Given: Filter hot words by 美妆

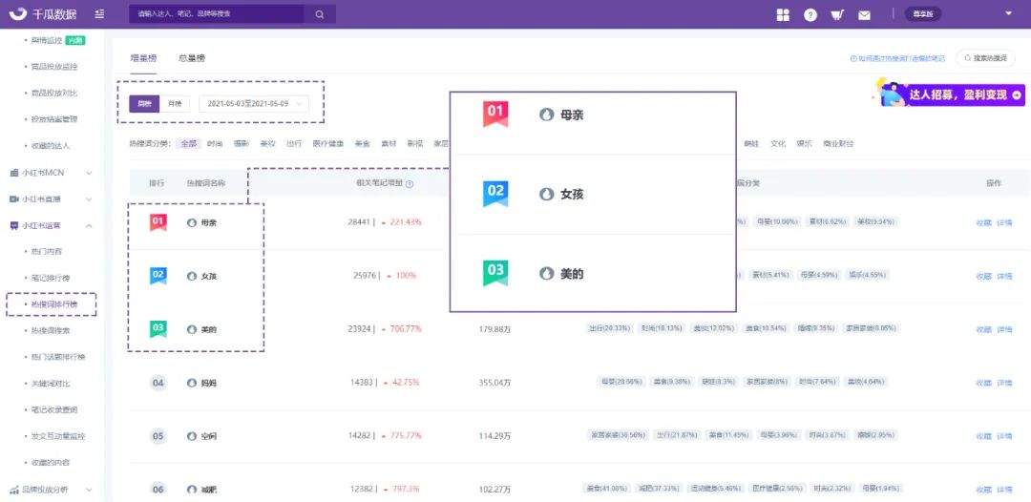Looking at the screenshot, I should [x=267, y=143].
